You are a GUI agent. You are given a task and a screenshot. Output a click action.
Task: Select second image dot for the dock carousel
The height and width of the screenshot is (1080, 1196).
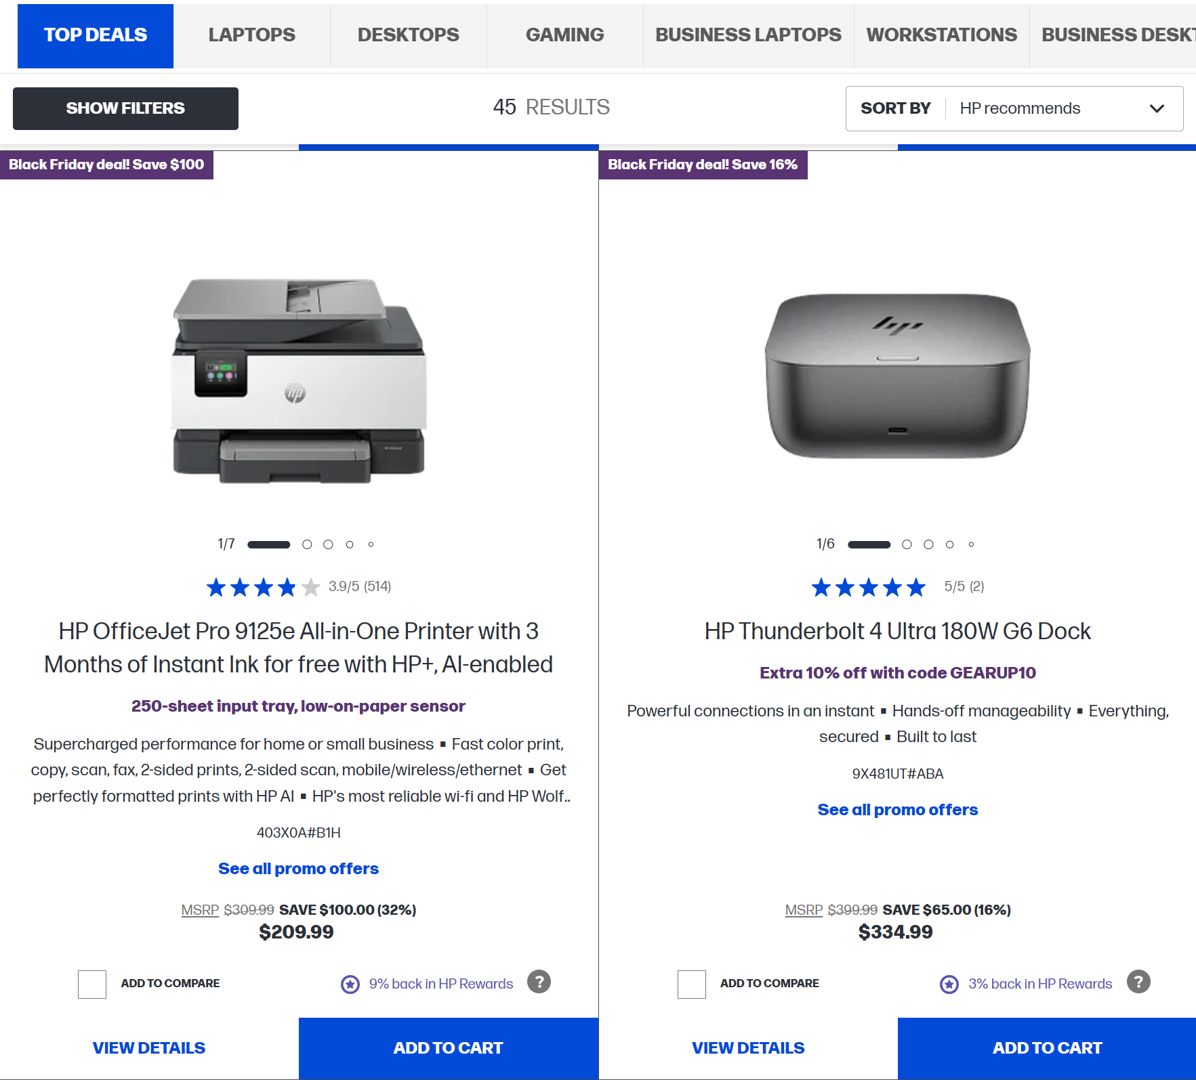907,544
